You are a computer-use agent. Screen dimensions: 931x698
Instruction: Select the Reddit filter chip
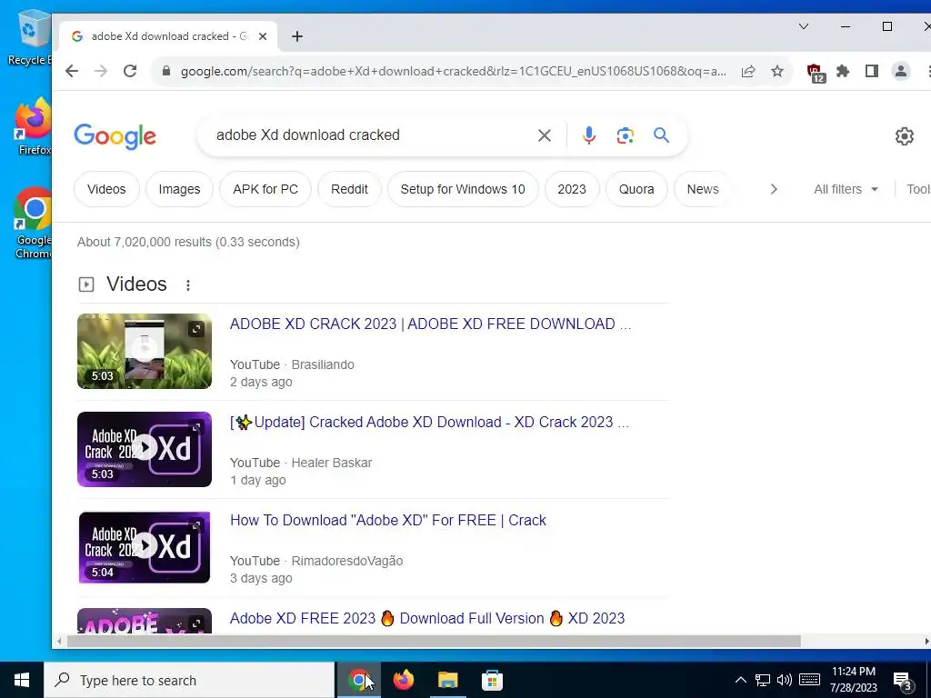pyautogui.click(x=349, y=189)
